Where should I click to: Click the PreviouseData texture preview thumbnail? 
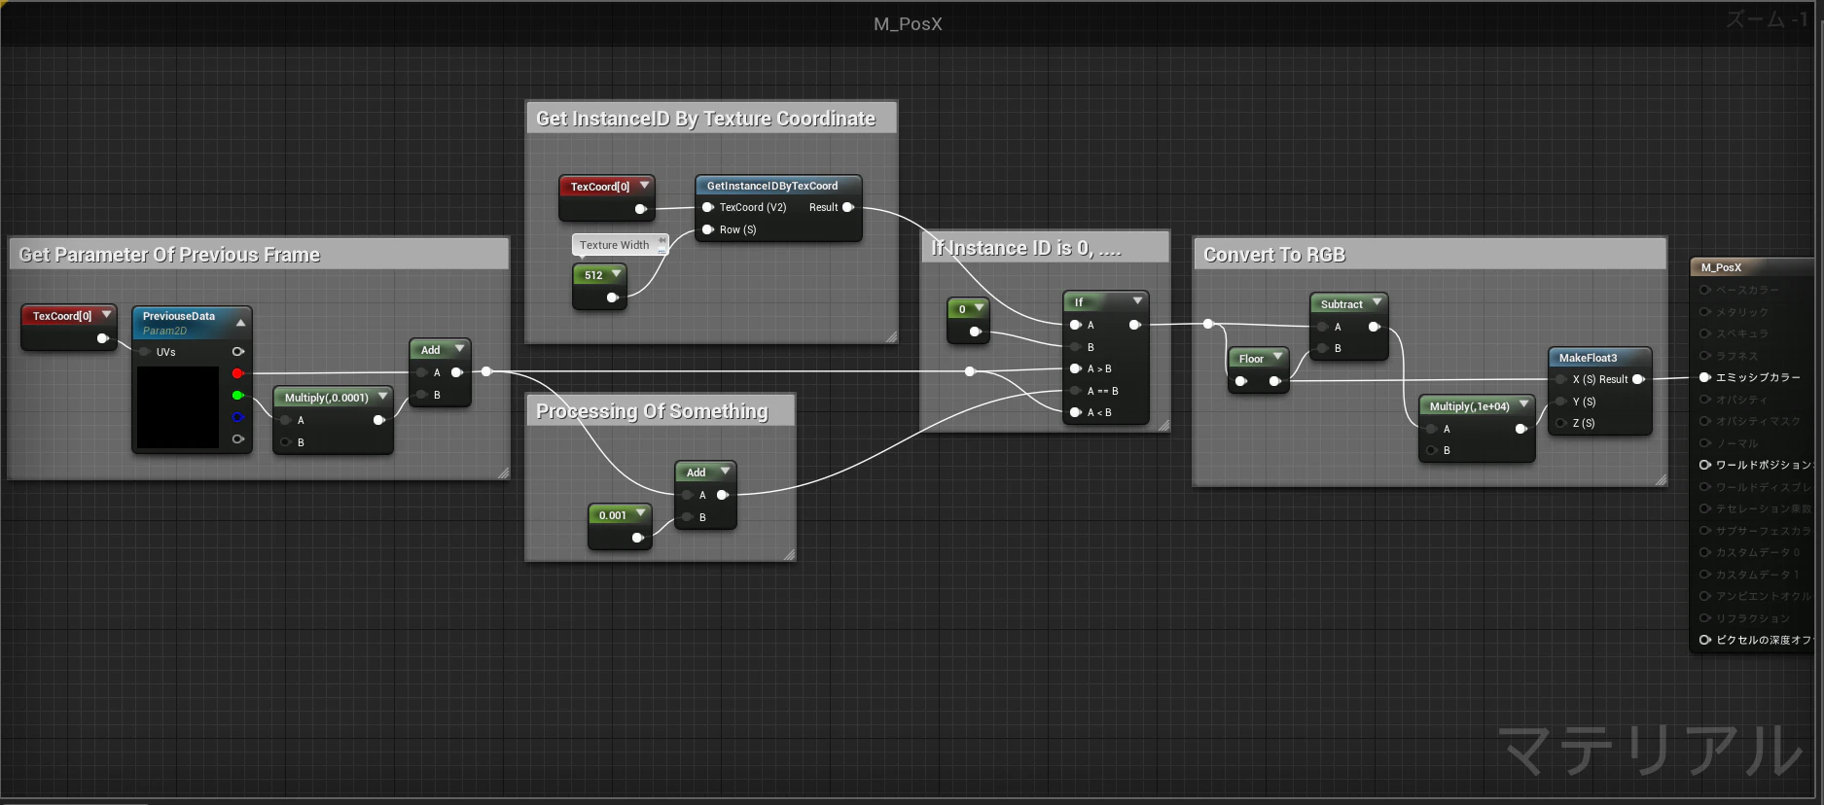[x=178, y=406]
